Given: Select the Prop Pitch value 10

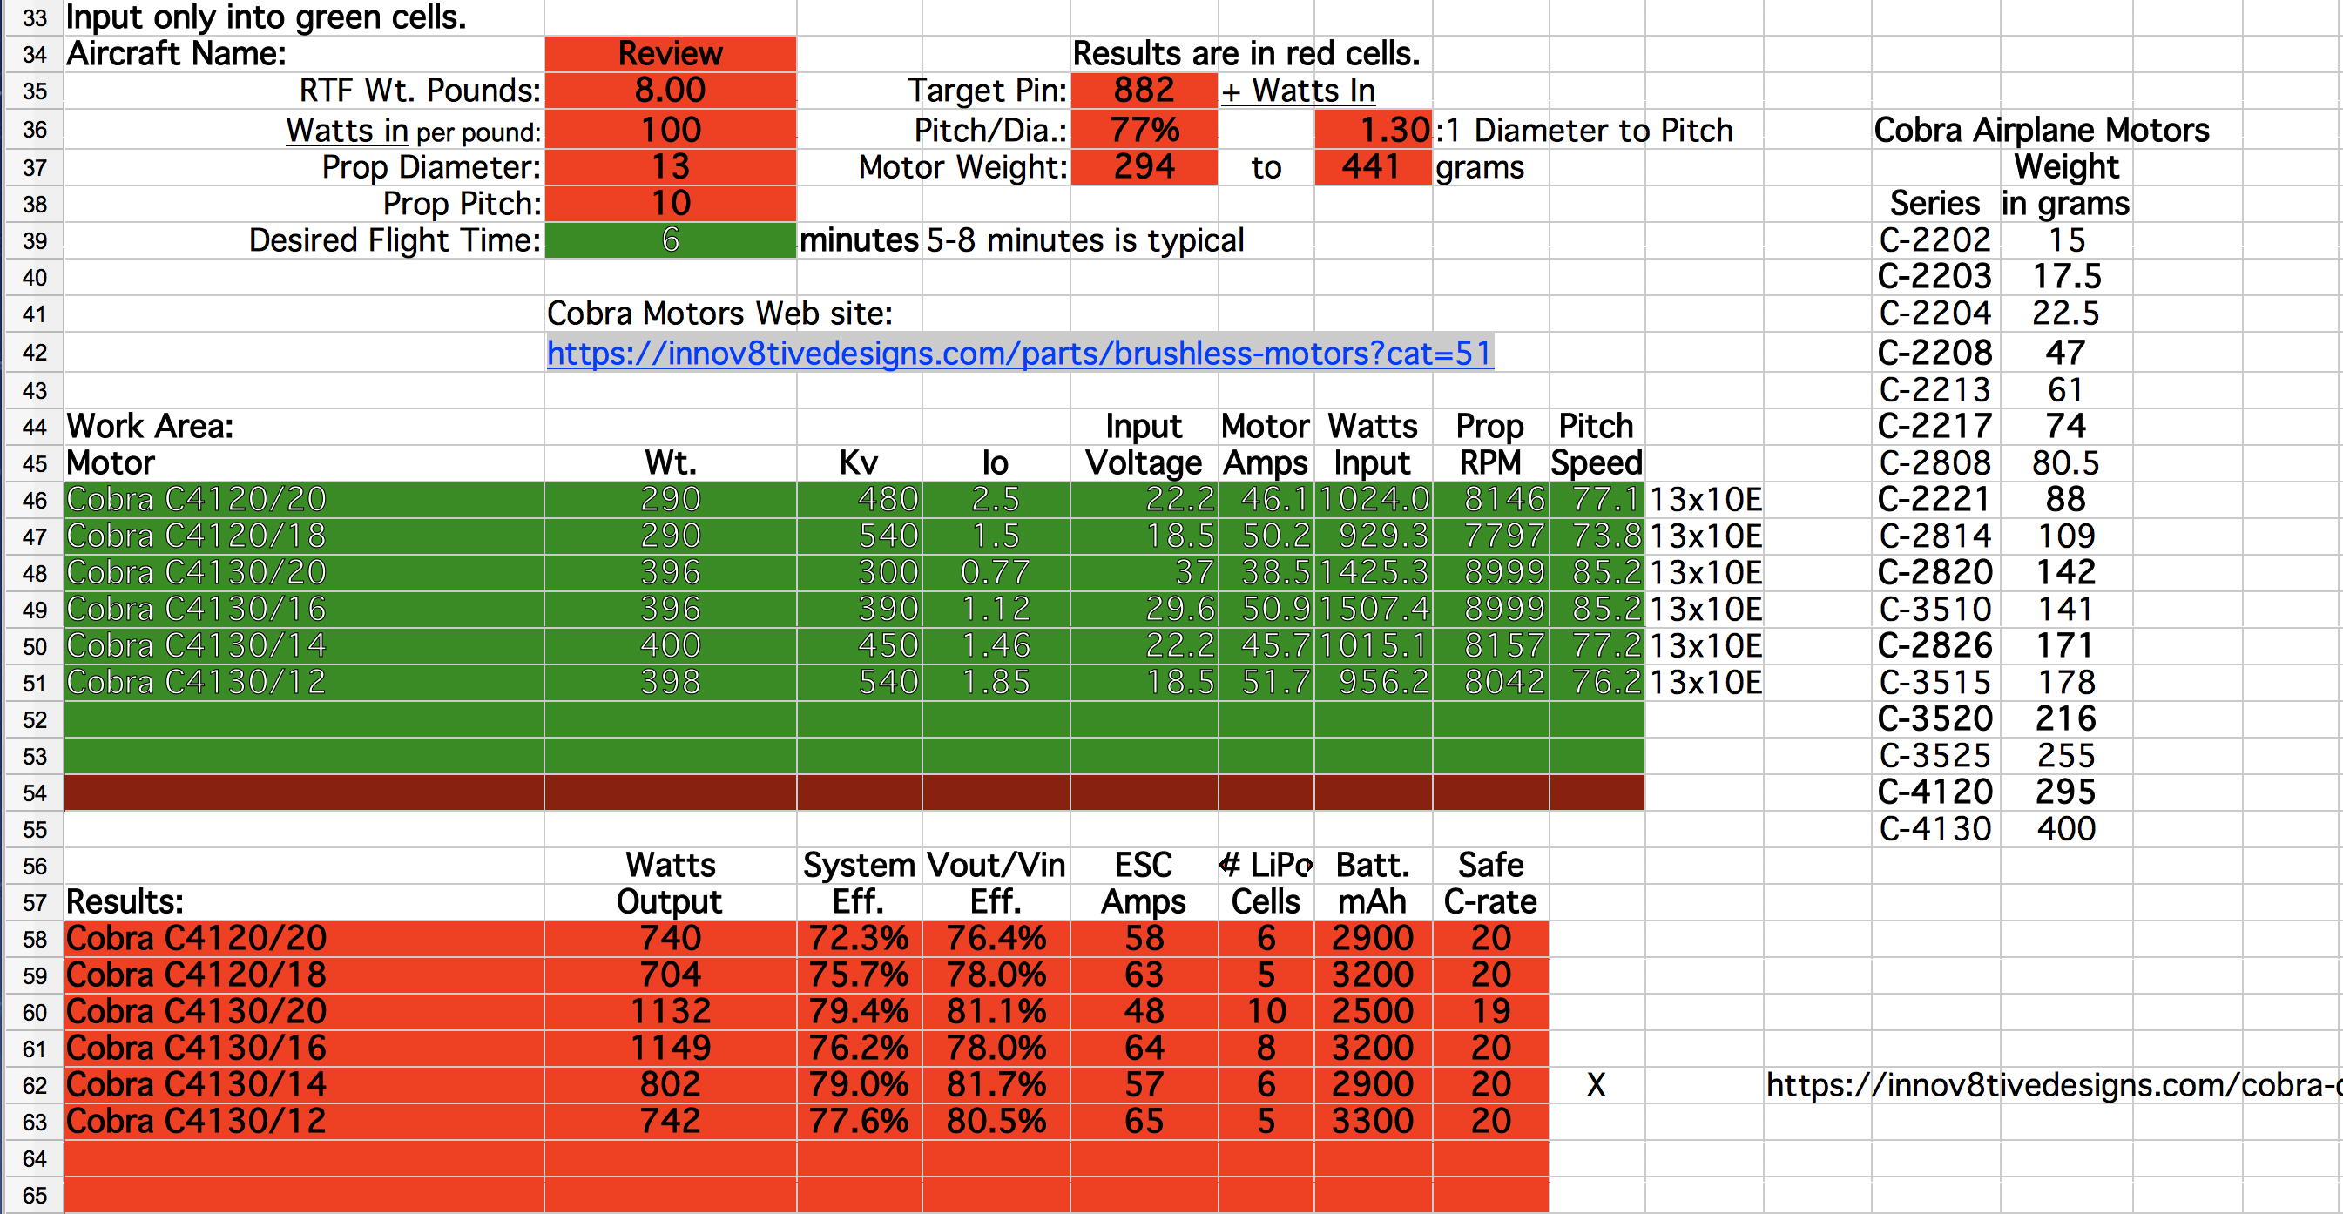Looking at the screenshot, I should [x=671, y=203].
